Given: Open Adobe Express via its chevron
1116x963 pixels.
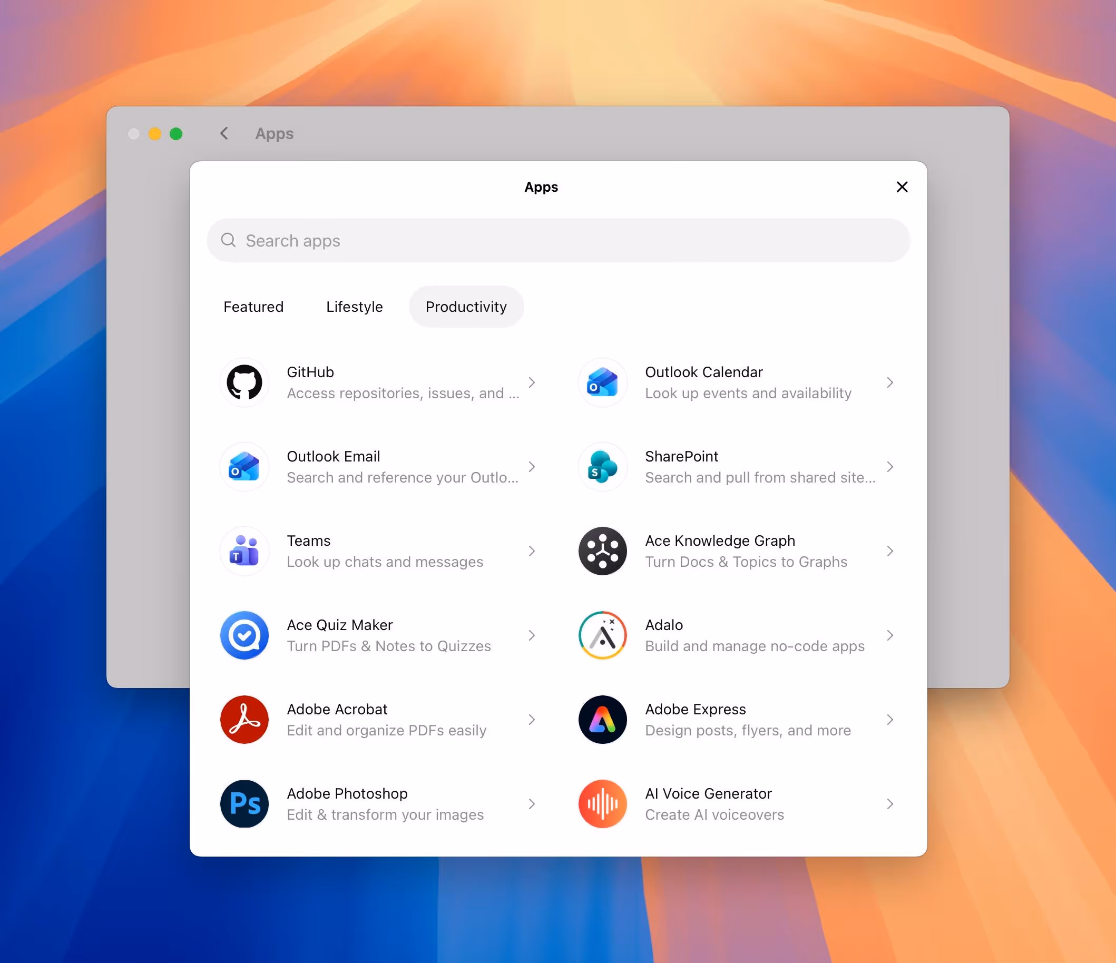Looking at the screenshot, I should point(890,720).
